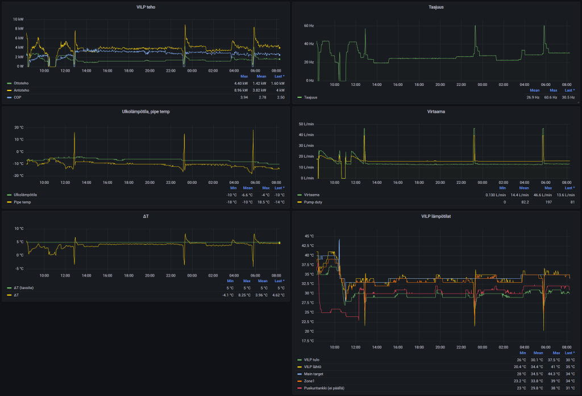Viewport: 582px width, 396px height.
Task: Click the orange Zone1 legend color marker
Action: pyautogui.click(x=300, y=381)
